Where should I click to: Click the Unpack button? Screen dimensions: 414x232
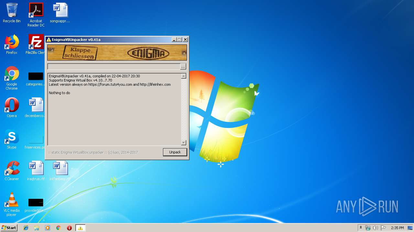[x=175, y=152]
